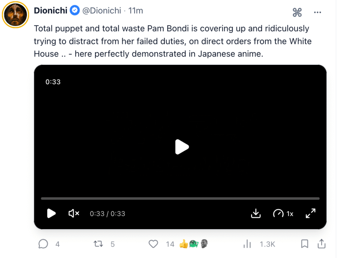
Task: Bookmark the post
Action: 305,244
